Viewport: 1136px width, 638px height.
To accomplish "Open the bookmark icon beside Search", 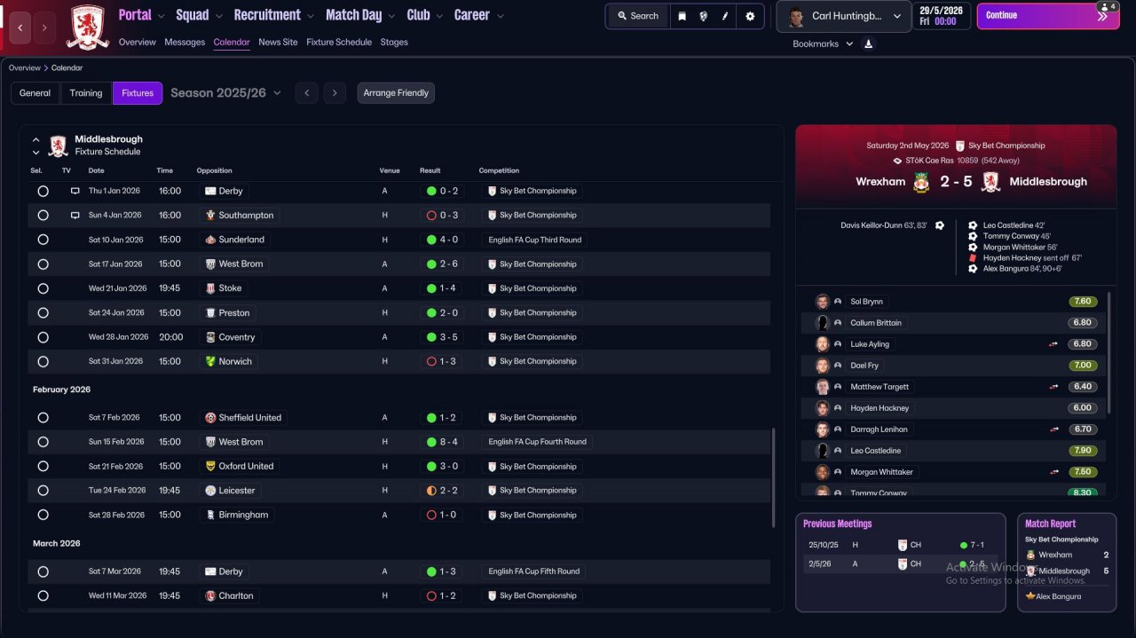I will [x=682, y=16].
